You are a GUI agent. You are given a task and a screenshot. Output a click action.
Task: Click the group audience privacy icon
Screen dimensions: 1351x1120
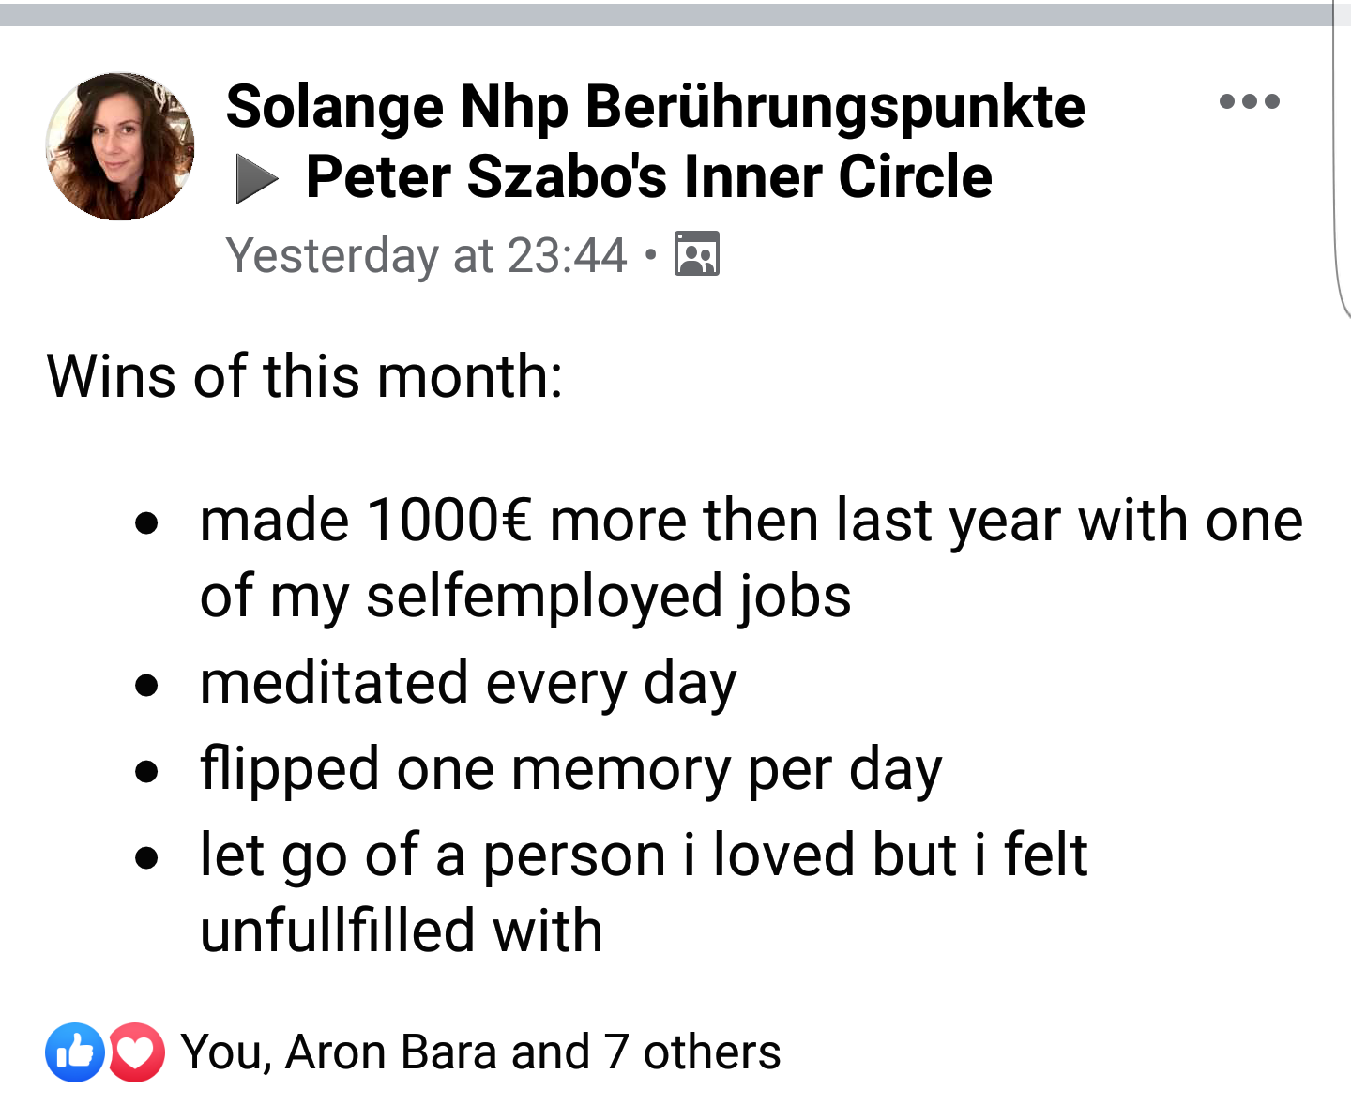click(x=697, y=254)
